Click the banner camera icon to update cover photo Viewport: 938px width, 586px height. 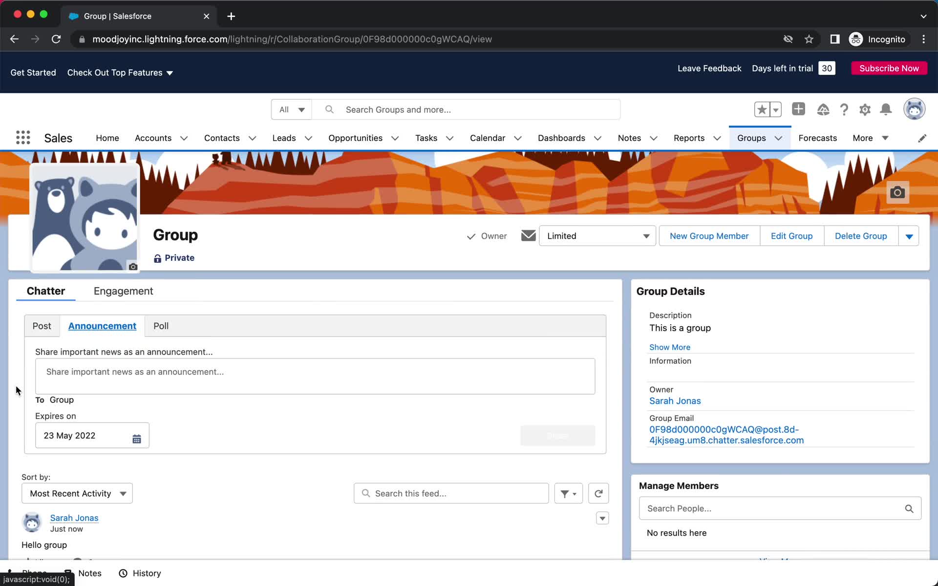pos(897,192)
